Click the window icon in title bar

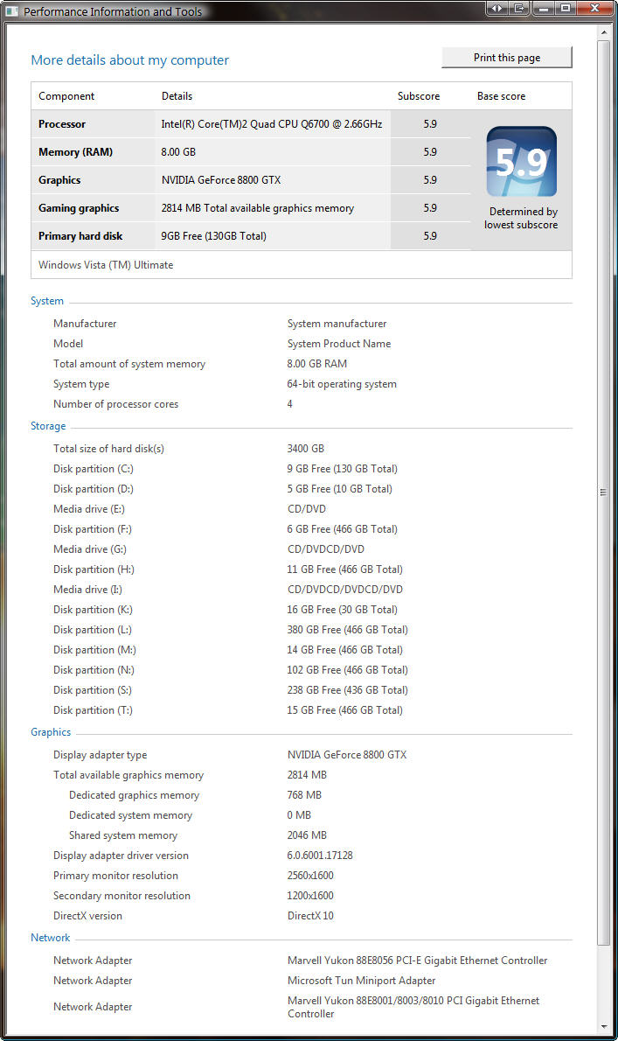pyautogui.click(x=11, y=10)
